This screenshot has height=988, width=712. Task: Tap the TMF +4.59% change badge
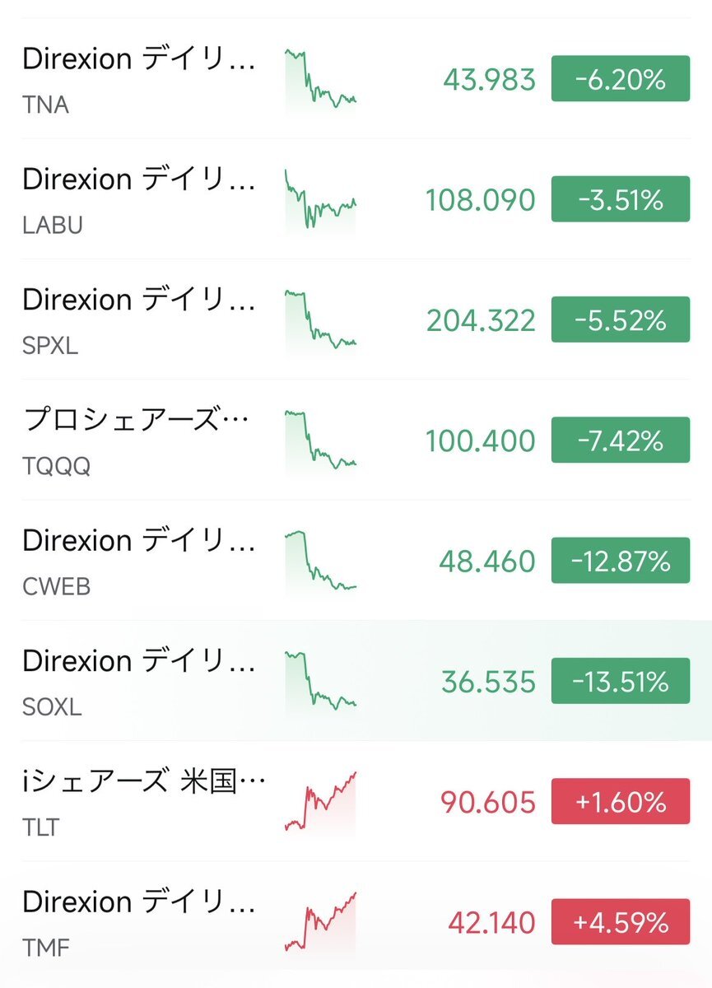pyautogui.click(x=620, y=922)
